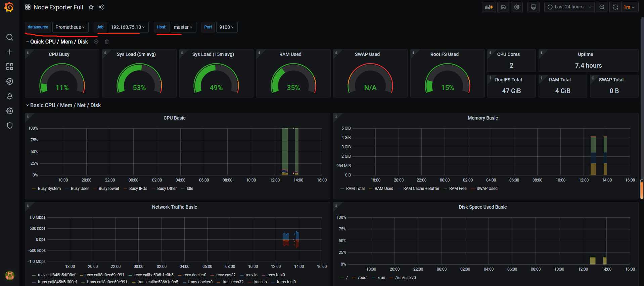Open the Explore compass icon
This screenshot has height=286, width=644.
(x=10, y=81)
